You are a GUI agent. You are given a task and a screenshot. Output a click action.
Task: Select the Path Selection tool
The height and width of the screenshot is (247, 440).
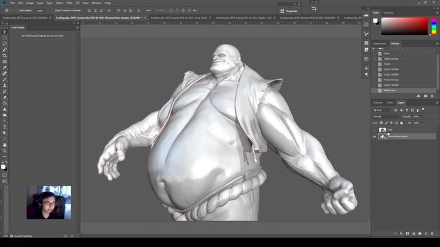pyautogui.click(x=5, y=133)
